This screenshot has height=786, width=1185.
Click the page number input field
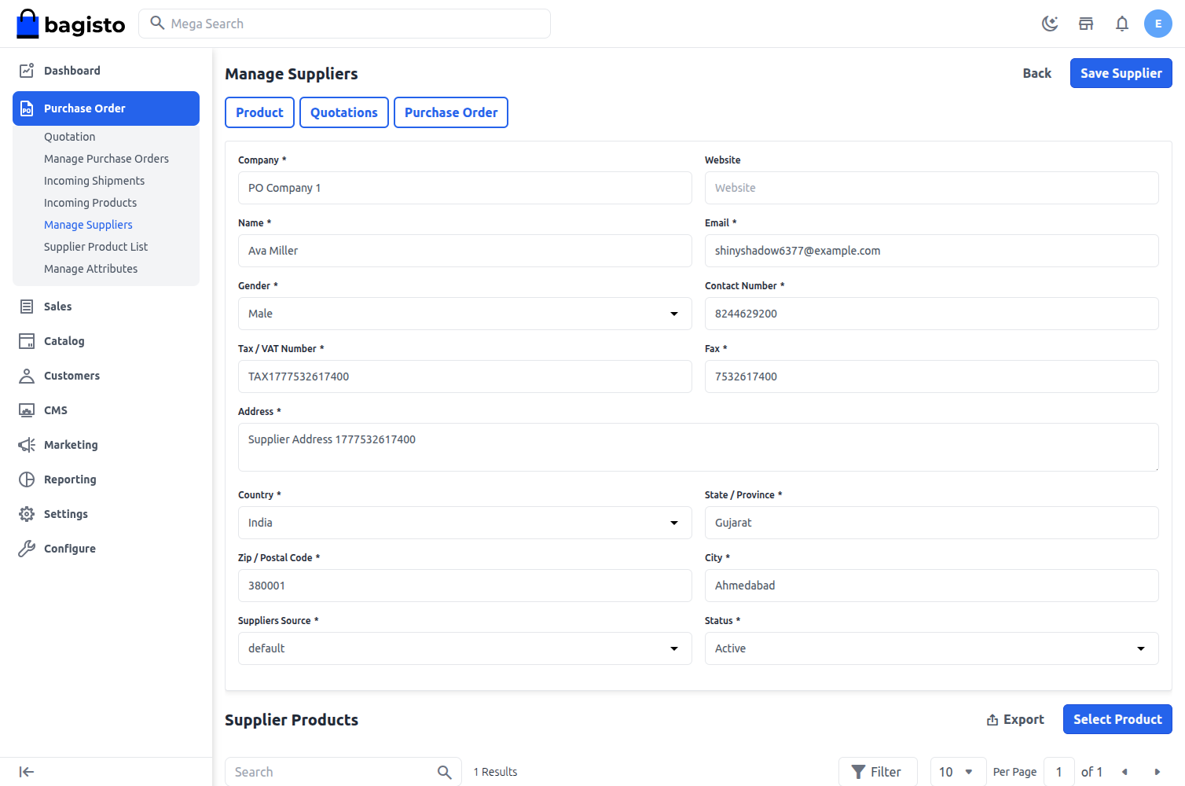coord(1058,771)
